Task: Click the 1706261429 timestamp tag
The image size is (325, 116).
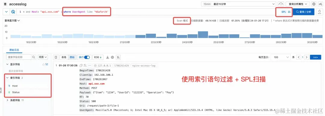Action: click(122, 66)
